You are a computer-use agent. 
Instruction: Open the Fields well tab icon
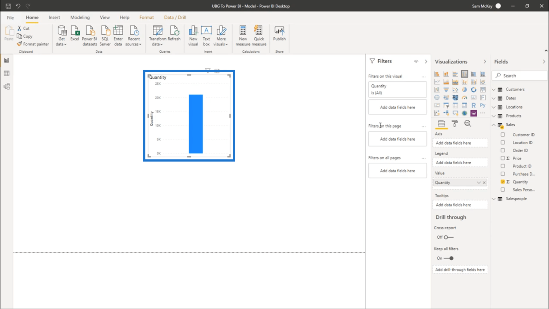tap(441, 123)
